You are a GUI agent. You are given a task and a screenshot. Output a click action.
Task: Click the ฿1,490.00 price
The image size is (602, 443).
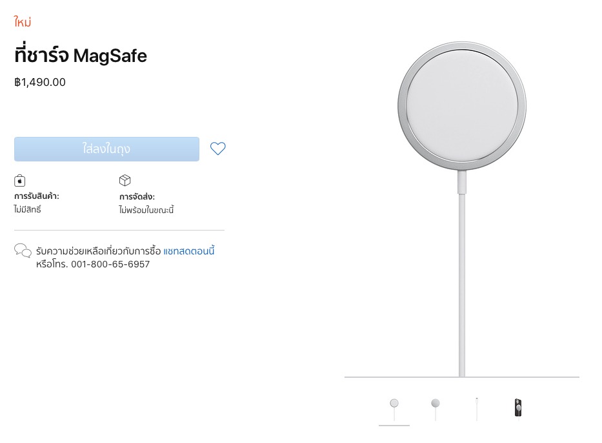(40, 82)
